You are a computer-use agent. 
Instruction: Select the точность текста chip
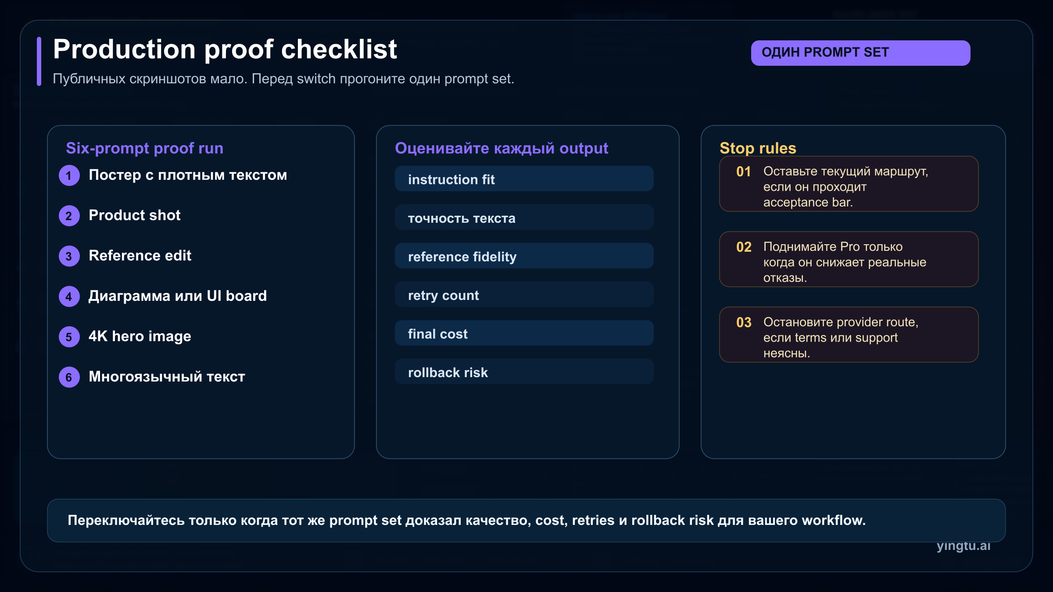point(524,218)
